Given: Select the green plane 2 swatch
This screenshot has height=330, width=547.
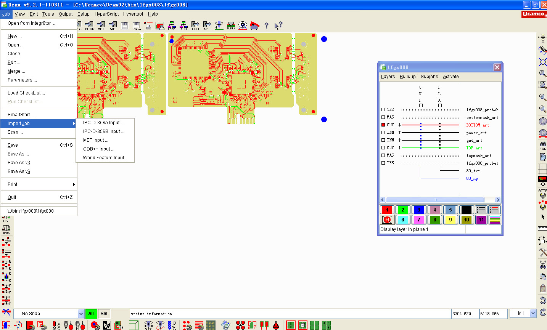Looking at the screenshot, I should [x=403, y=210].
